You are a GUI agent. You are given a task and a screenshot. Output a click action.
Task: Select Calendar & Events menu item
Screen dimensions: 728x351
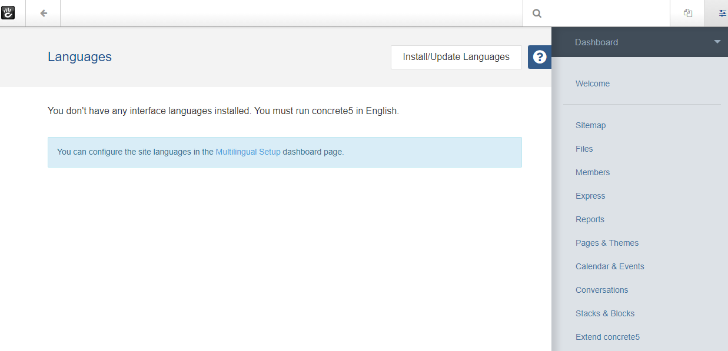point(610,266)
